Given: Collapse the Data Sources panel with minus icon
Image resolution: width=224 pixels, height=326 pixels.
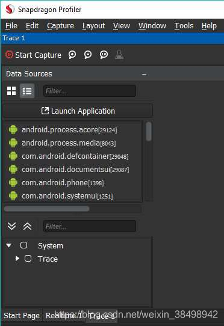Looking at the screenshot, I should [144, 75].
